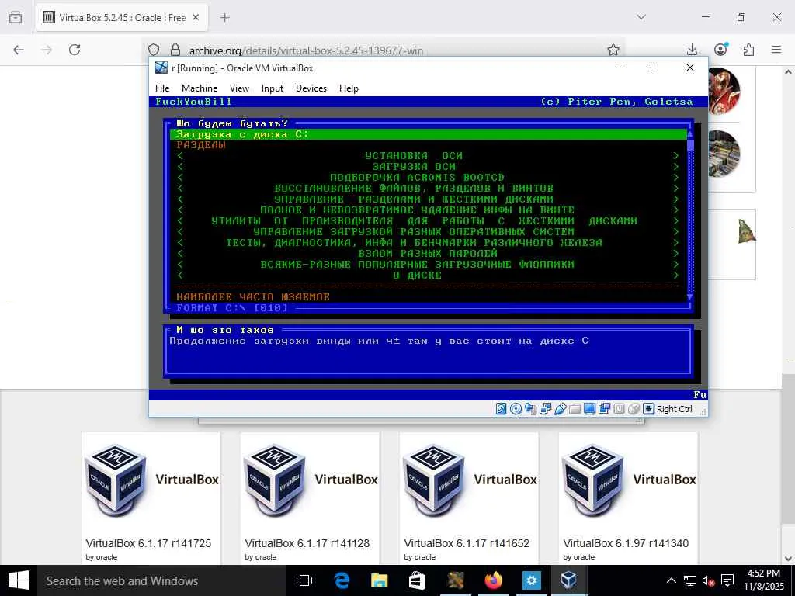Open Task View on the taskbar
Image resolution: width=795 pixels, height=596 pixels.
(x=304, y=580)
